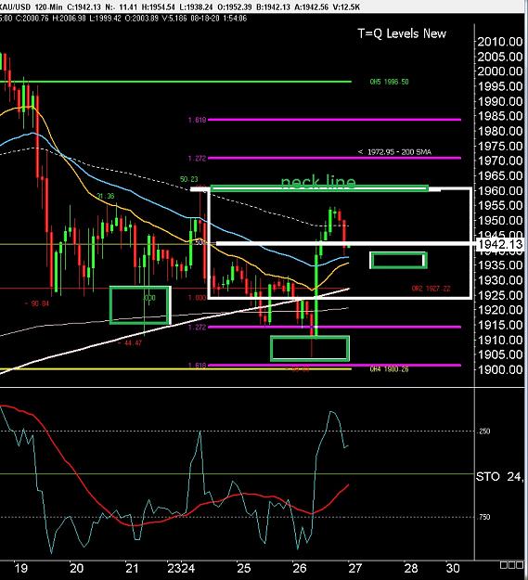The image size is (528, 580).
Task: Click the '1972.95 - 200 SMA' label
Action: (394, 151)
